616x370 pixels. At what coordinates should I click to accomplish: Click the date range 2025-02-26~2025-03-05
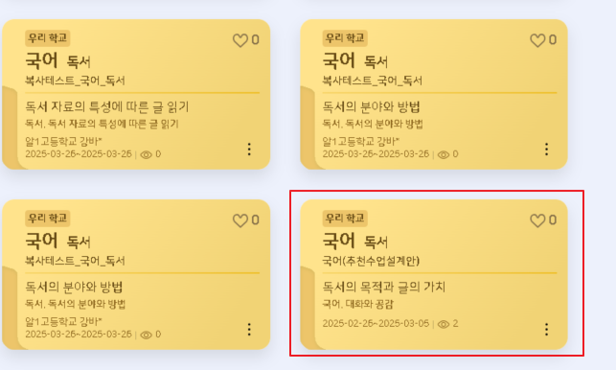(x=376, y=324)
